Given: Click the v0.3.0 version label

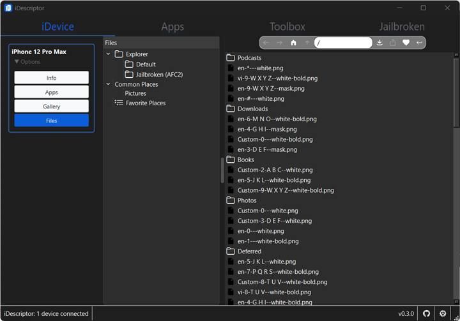Looking at the screenshot, I should coord(406,314).
